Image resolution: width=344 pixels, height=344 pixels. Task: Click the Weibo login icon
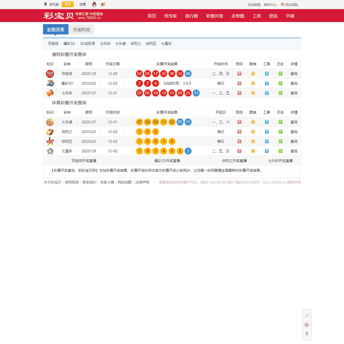tap(103, 4)
